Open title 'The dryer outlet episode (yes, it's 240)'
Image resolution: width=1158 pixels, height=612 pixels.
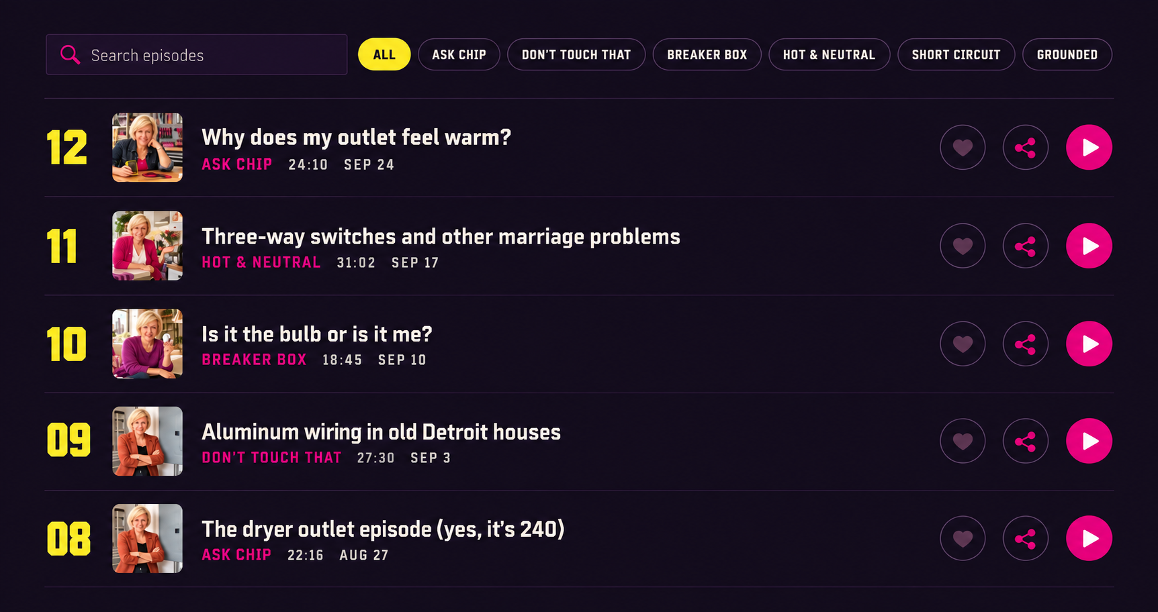click(x=383, y=529)
